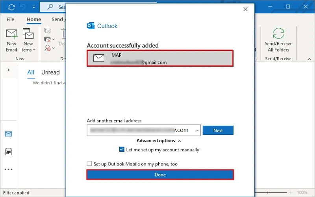Show Unread messages tab
315x197 pixels.
[x=50, y=72]
